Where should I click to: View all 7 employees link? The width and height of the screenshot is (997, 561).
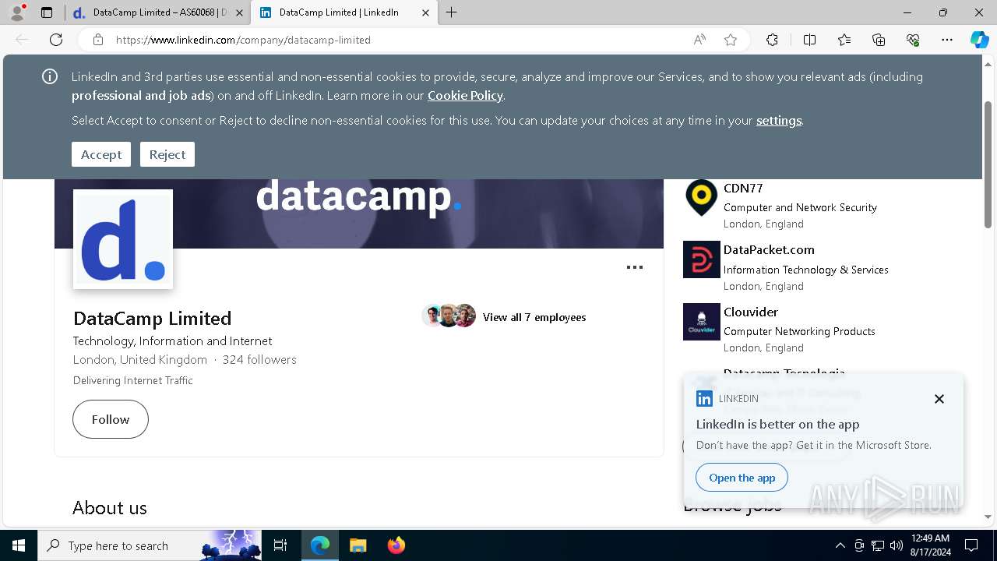tap(534, 317)
